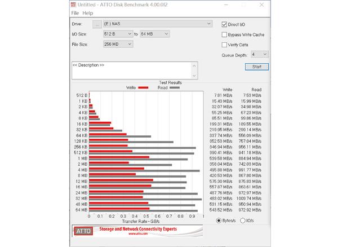
Task: Click the gray Read legend swatch
Action: 175,87
